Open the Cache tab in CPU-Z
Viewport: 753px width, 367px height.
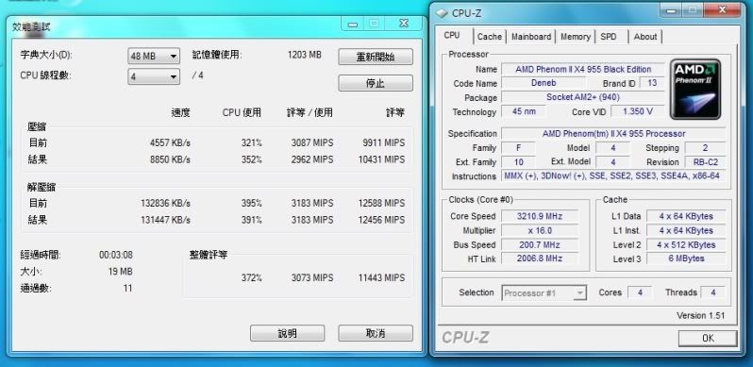[490, 37]
